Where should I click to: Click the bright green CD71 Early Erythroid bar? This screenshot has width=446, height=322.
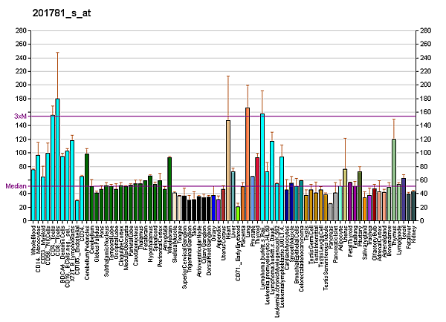point(238,213)
